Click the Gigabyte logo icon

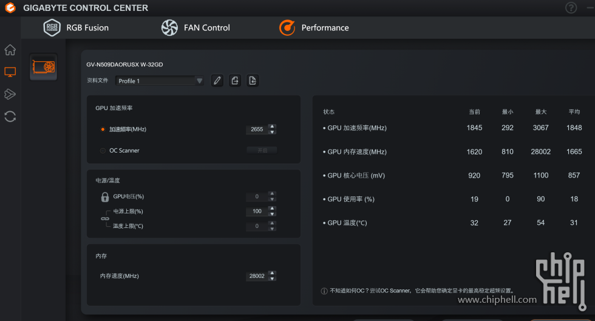10,7
